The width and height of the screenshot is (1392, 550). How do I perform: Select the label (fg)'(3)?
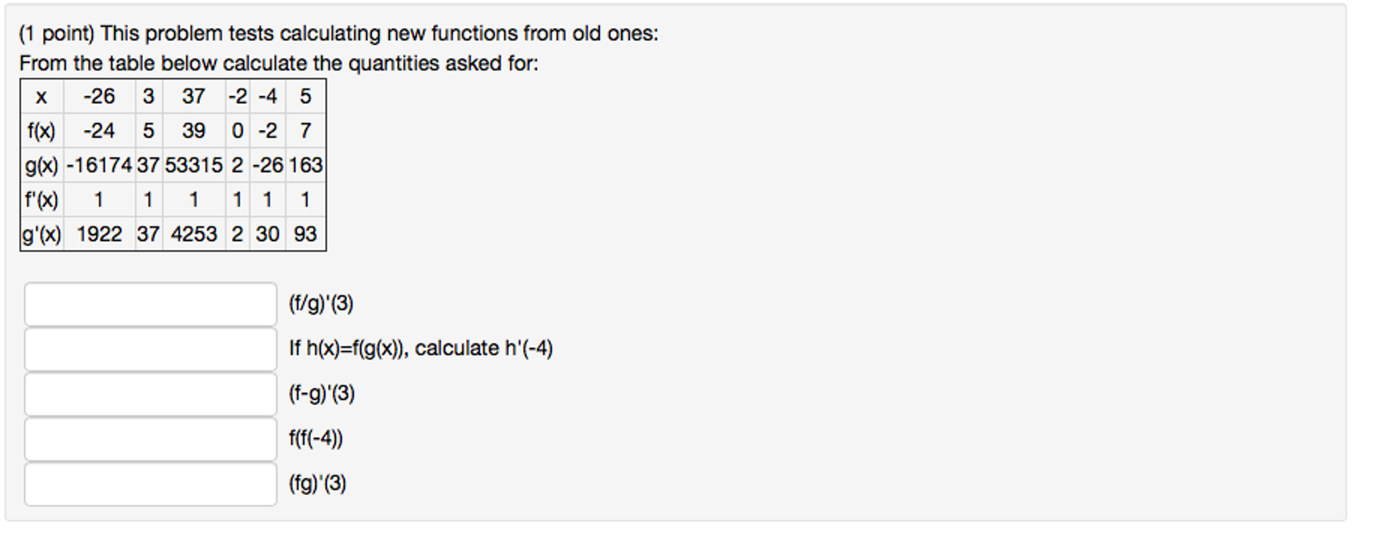(316, 484)
